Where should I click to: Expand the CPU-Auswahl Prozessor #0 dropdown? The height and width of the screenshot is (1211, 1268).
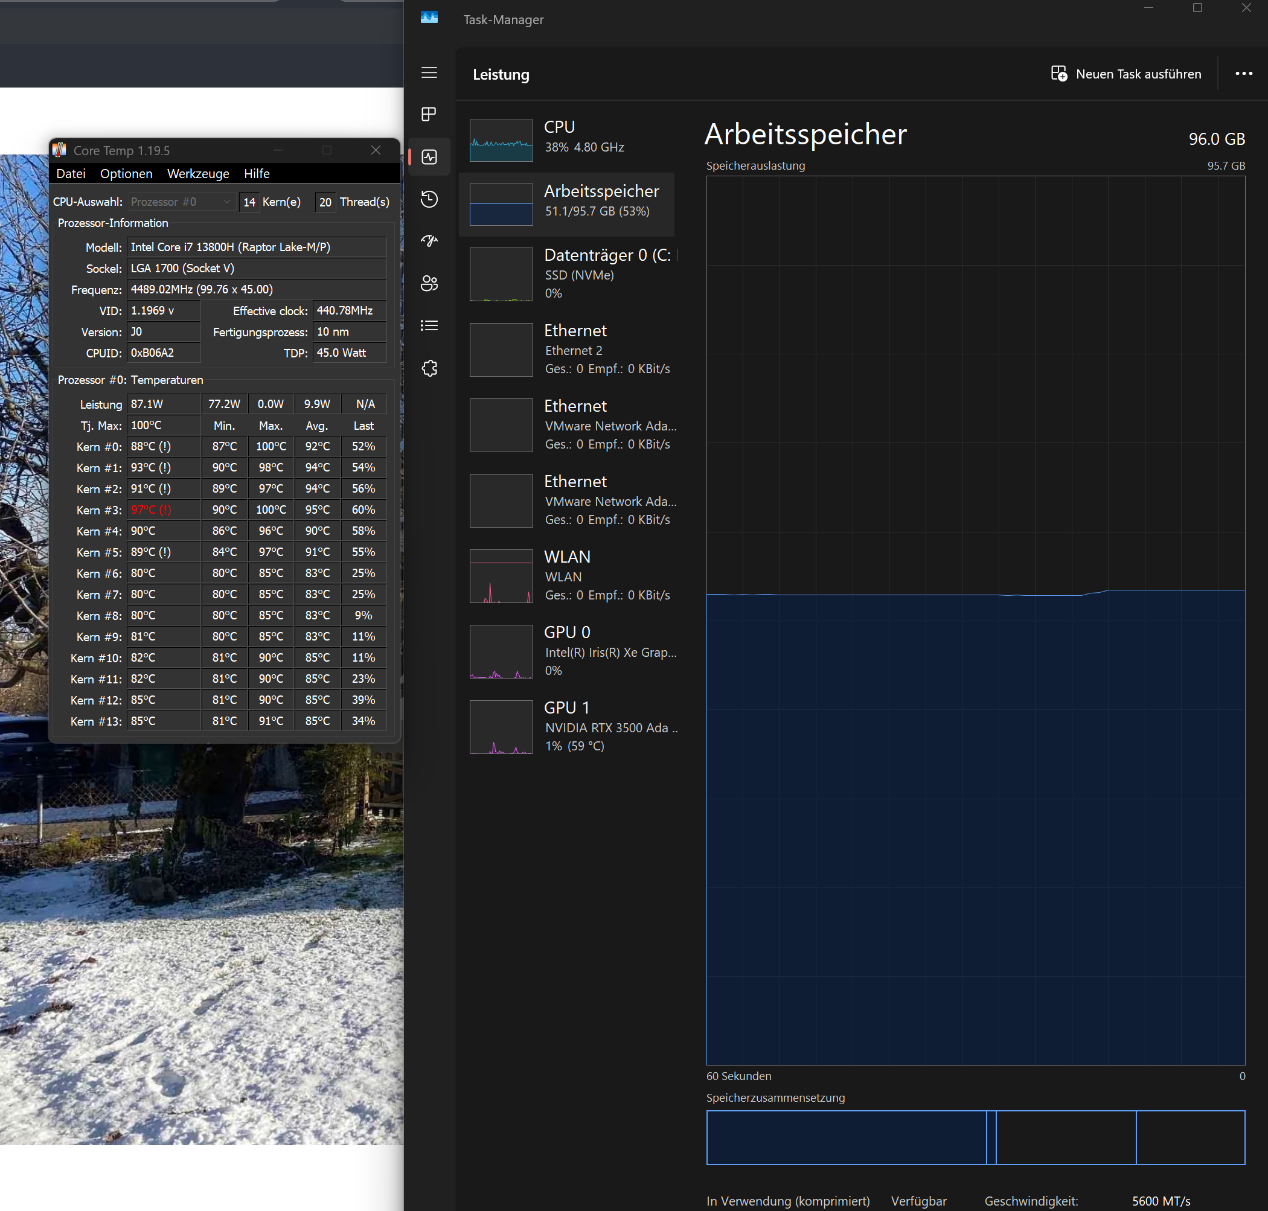(180, 202)
